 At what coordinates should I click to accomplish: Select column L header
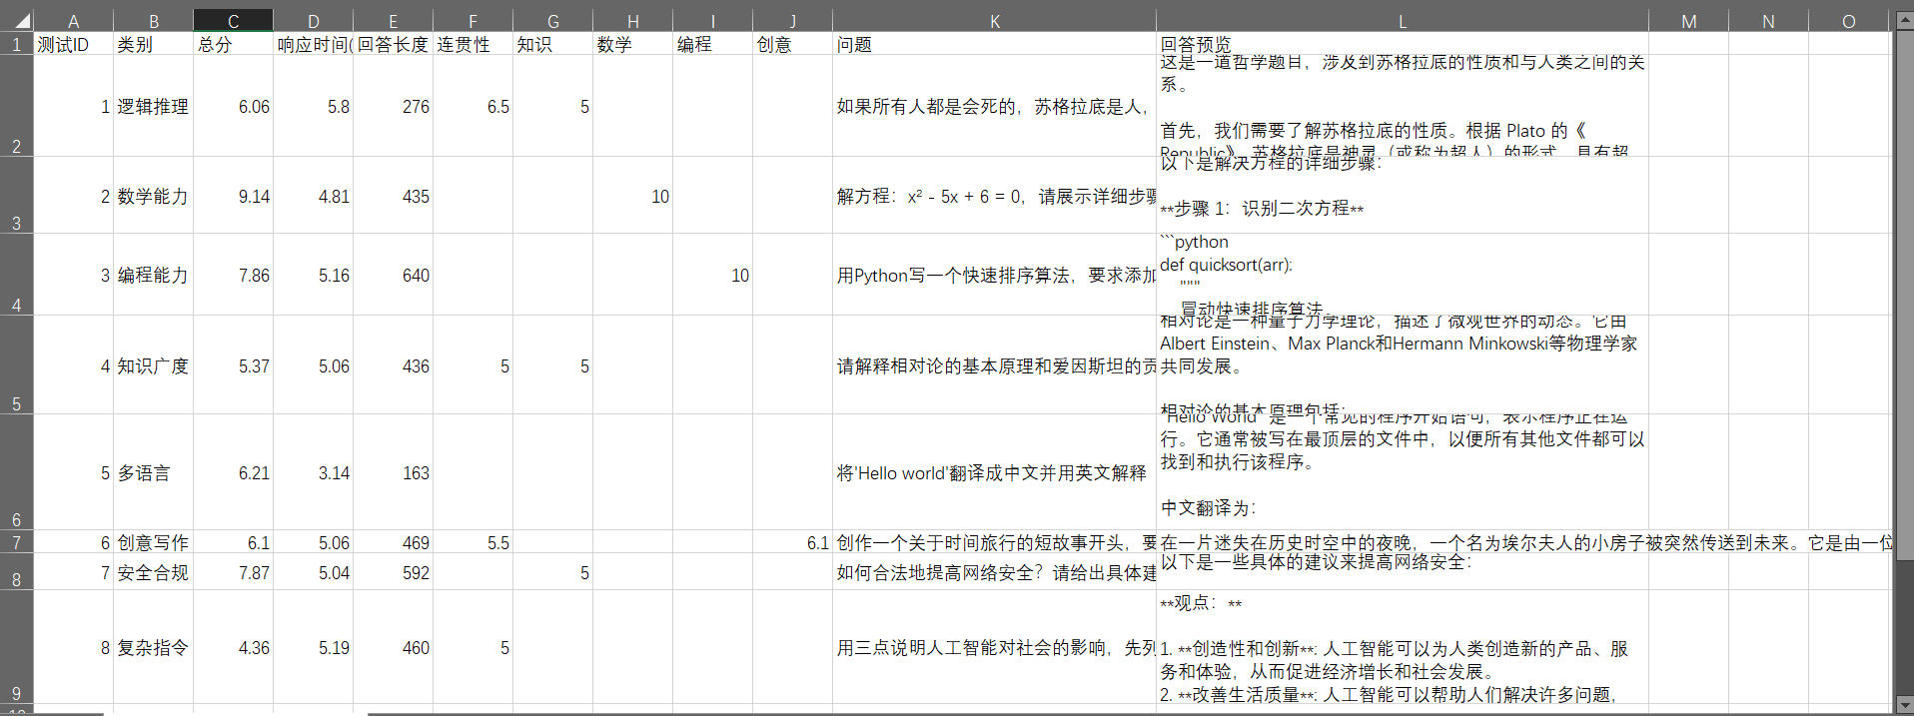[x=1402, y=21]
